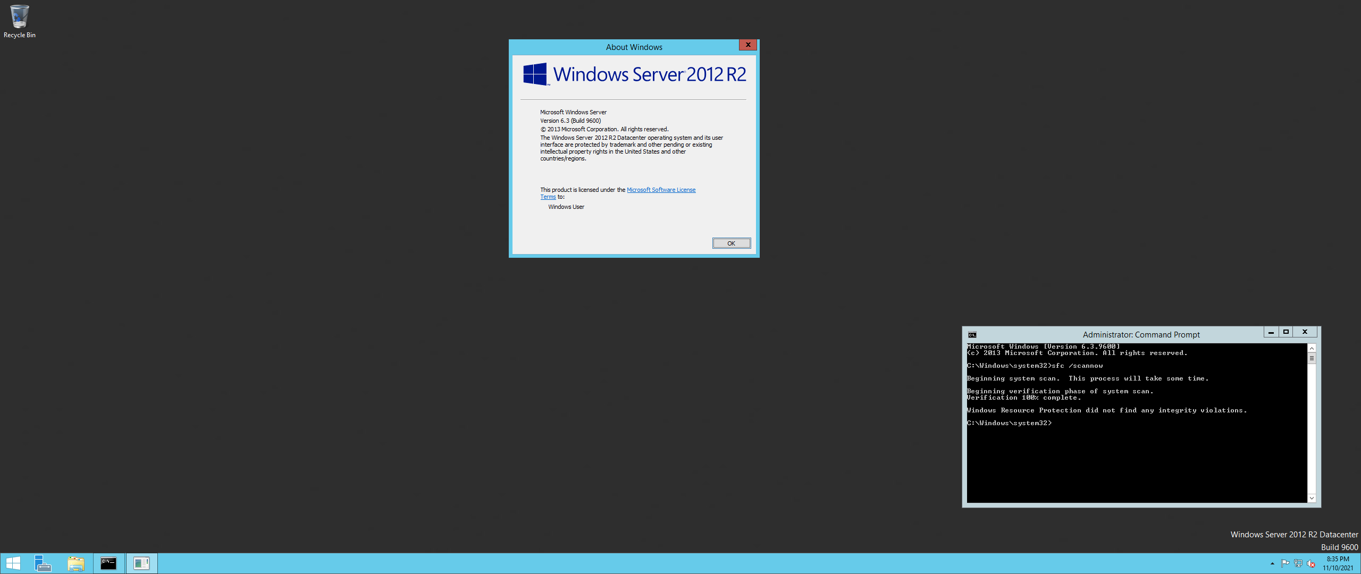
Task: Launch Server Manager from the taskbar
Action: click(x=43, y=563)
